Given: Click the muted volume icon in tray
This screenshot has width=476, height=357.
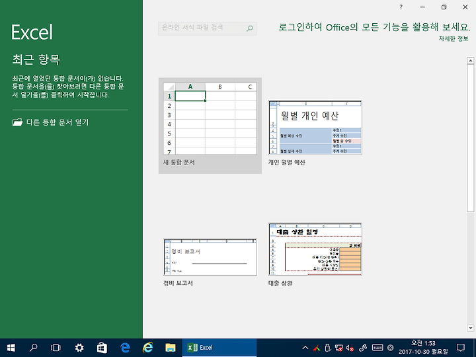Looking at the screenshot, I should tap(350, 348).
